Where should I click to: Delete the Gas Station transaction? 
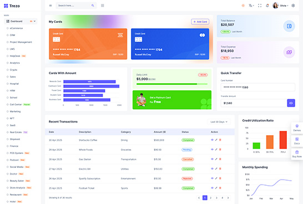pyautogui.click(x=220, y=159)
